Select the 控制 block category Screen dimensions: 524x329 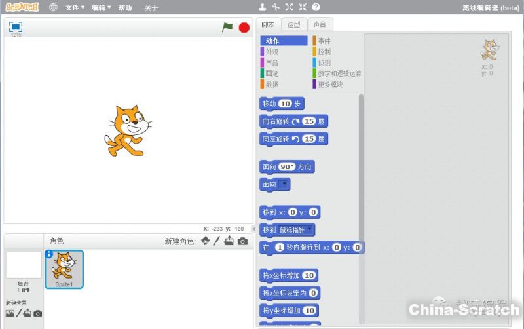pyautogui.click(x=324, y=52)
